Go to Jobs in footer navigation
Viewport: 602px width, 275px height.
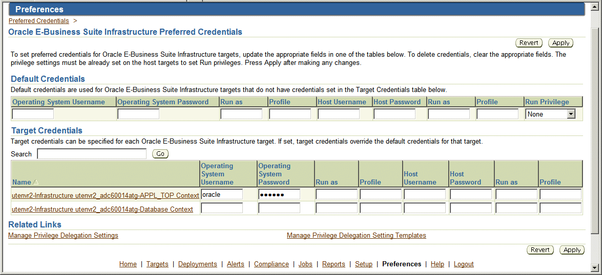coord(305,264)
